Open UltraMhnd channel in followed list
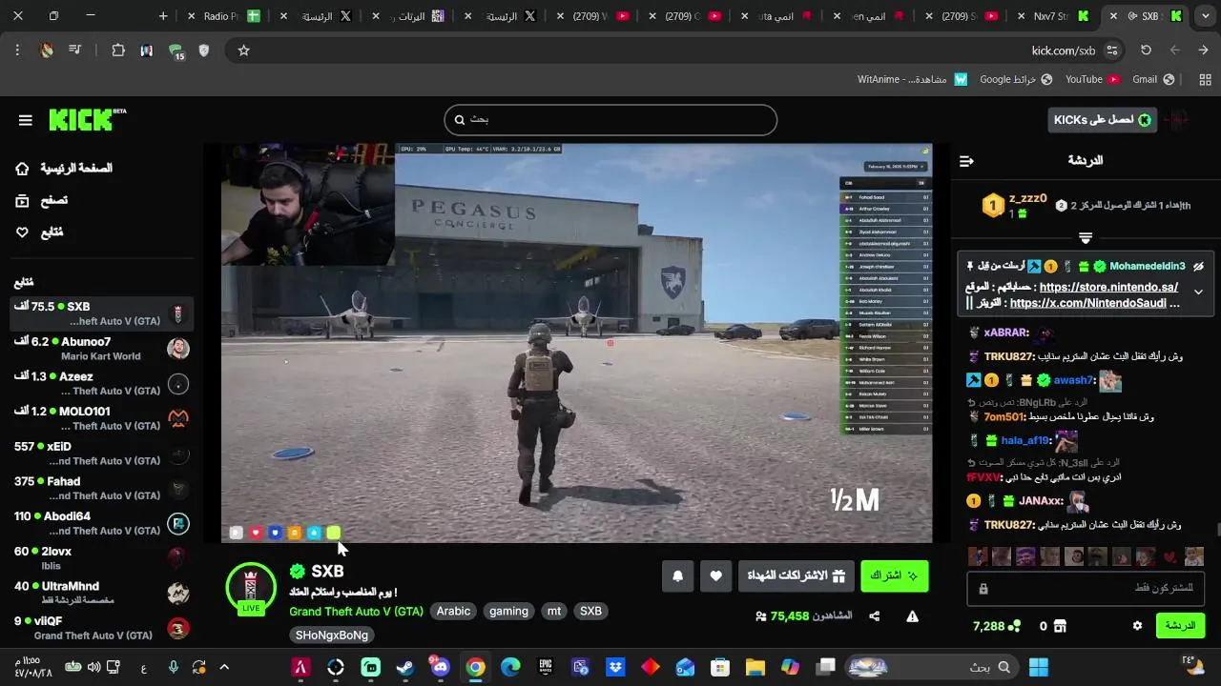 tap(101, 593)
